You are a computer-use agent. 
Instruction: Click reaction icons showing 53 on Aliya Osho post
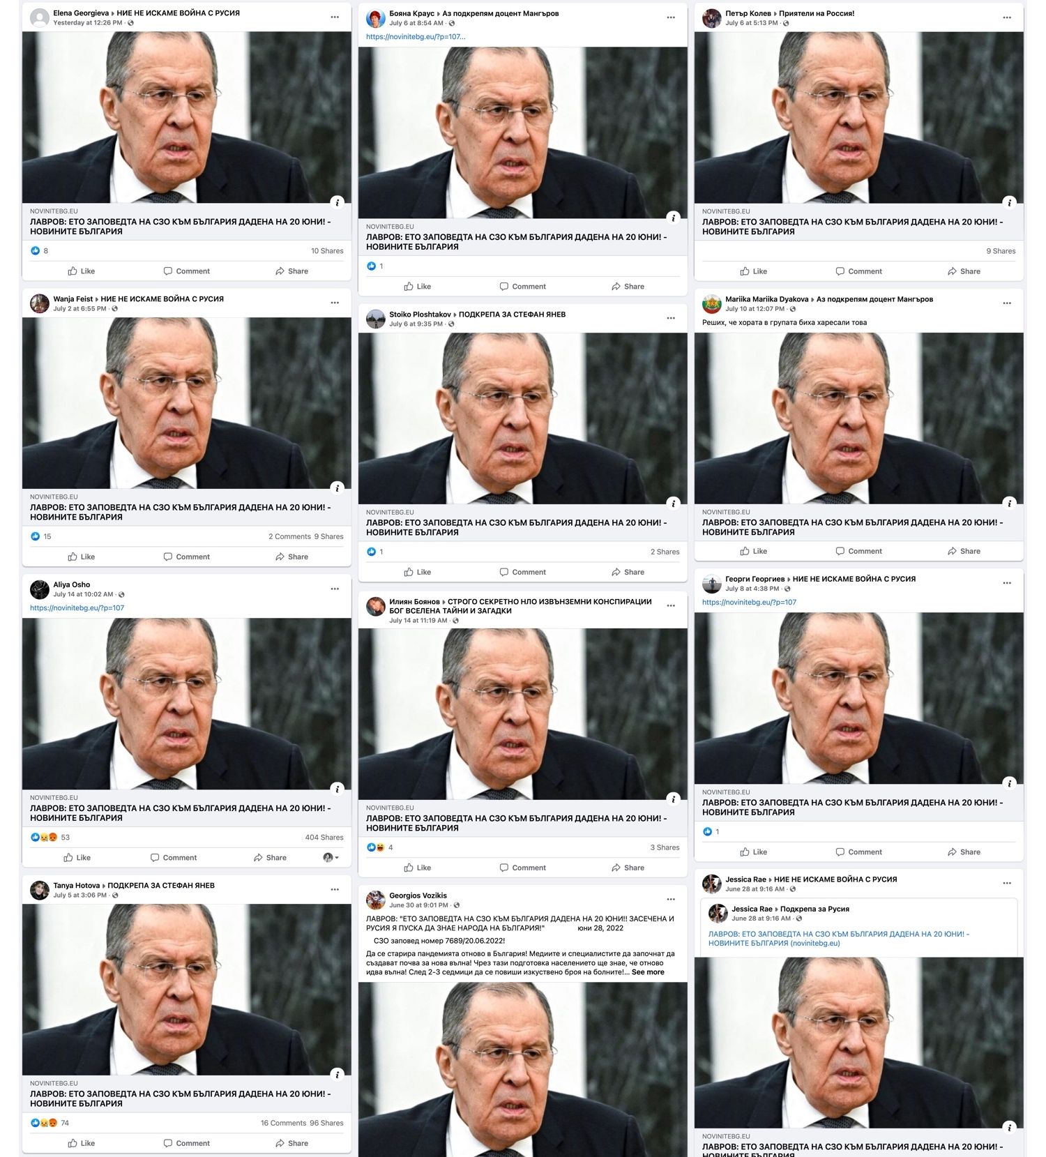point(43,837)
